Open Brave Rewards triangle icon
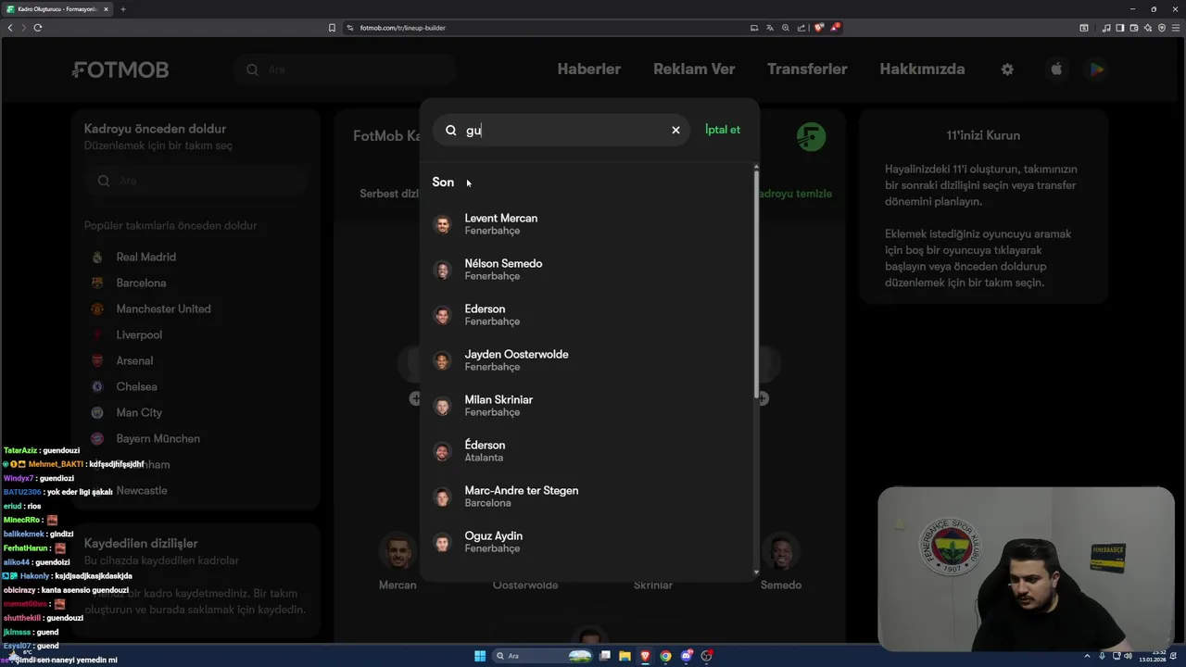 835,28
